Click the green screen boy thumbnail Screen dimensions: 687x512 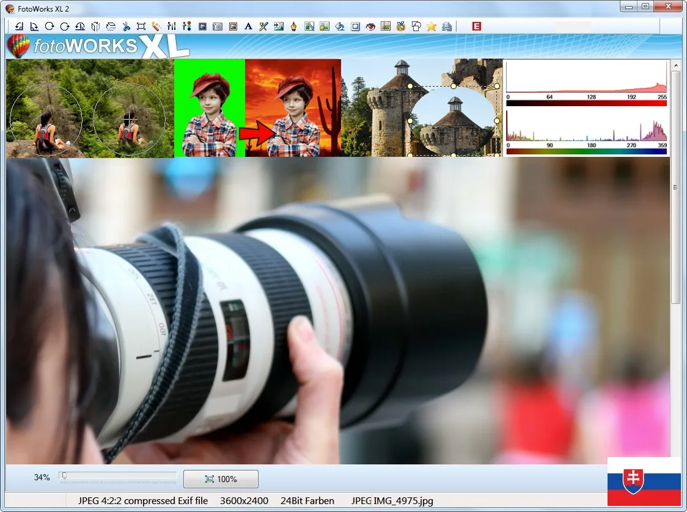click(210, 108)
